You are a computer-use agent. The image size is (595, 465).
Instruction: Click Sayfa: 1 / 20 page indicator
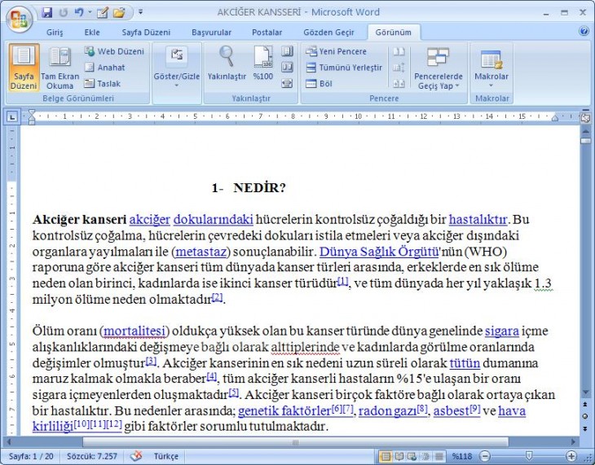click(31, 456)
